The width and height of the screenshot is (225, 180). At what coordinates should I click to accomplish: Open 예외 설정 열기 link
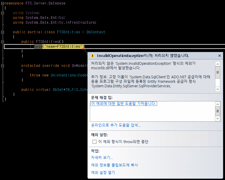click(x=103, y=172)
